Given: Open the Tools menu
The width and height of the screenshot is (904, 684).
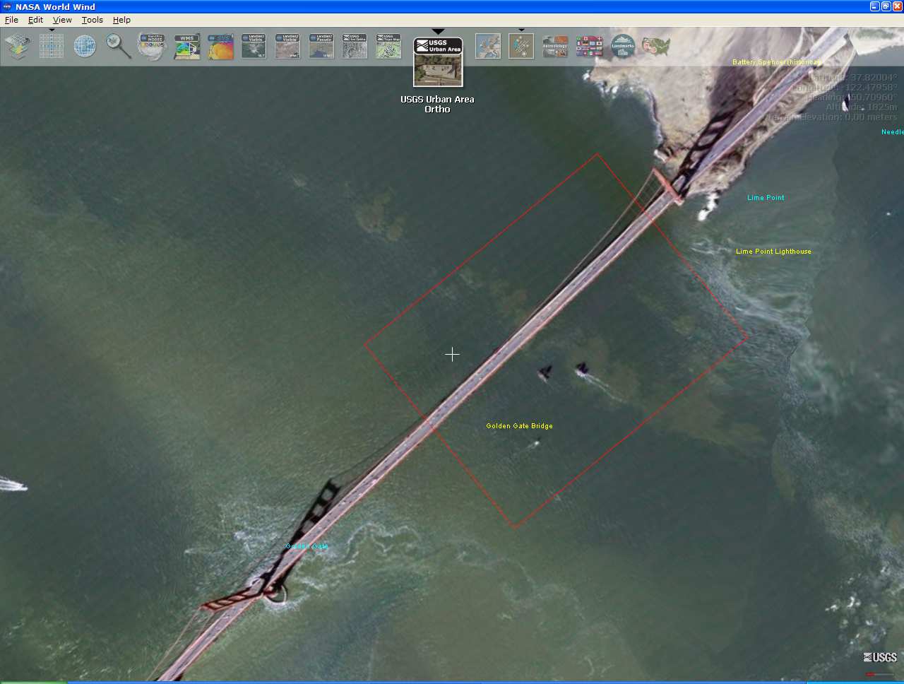Looking at the screenshot, I should pyautogui.click(x=92, y=20).
